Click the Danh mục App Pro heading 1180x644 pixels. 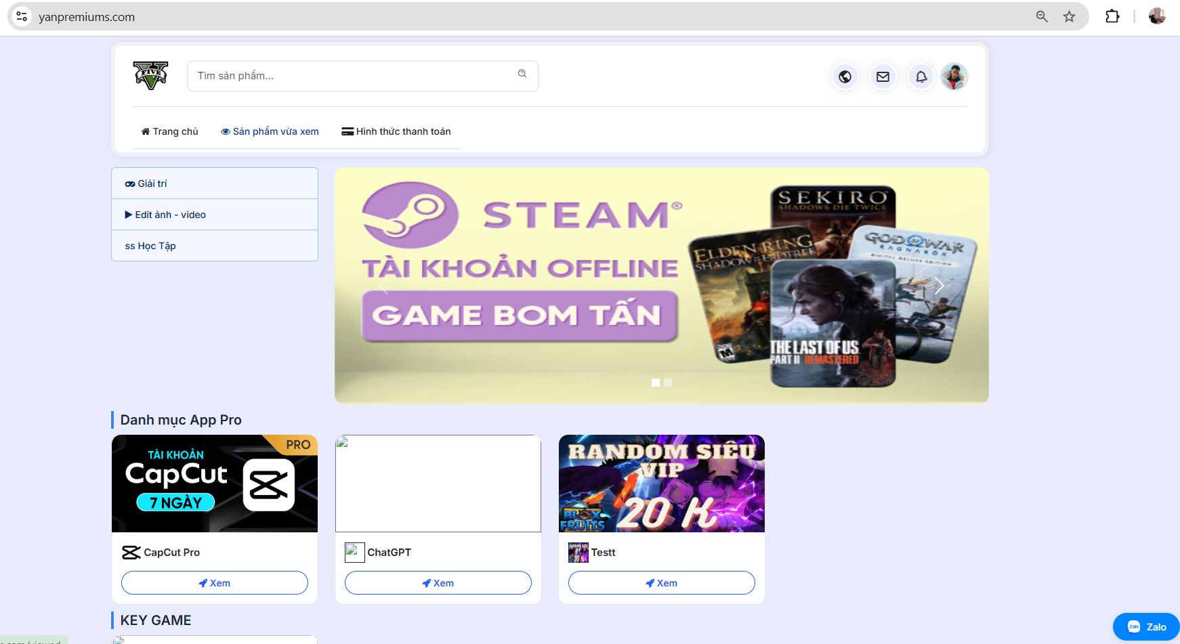click(181, 420)
